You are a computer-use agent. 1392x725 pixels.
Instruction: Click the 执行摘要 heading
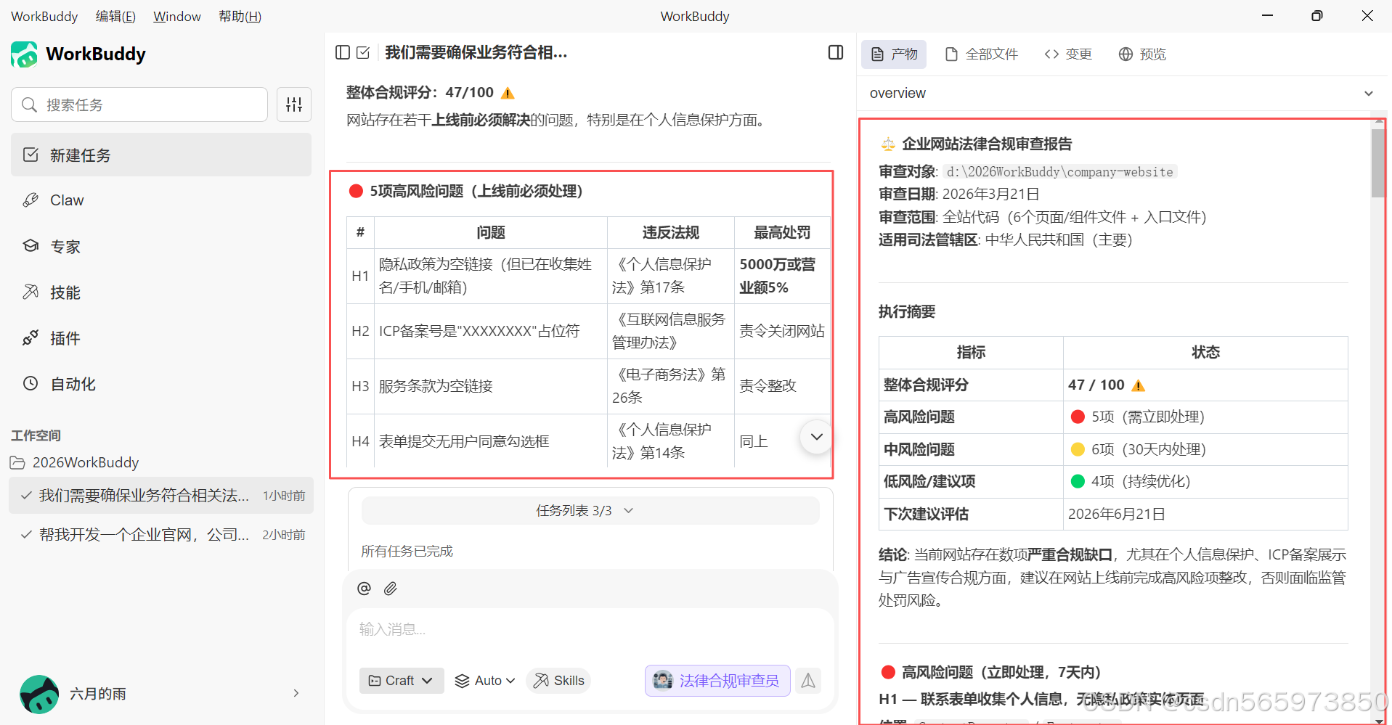[x=907, y=311]
